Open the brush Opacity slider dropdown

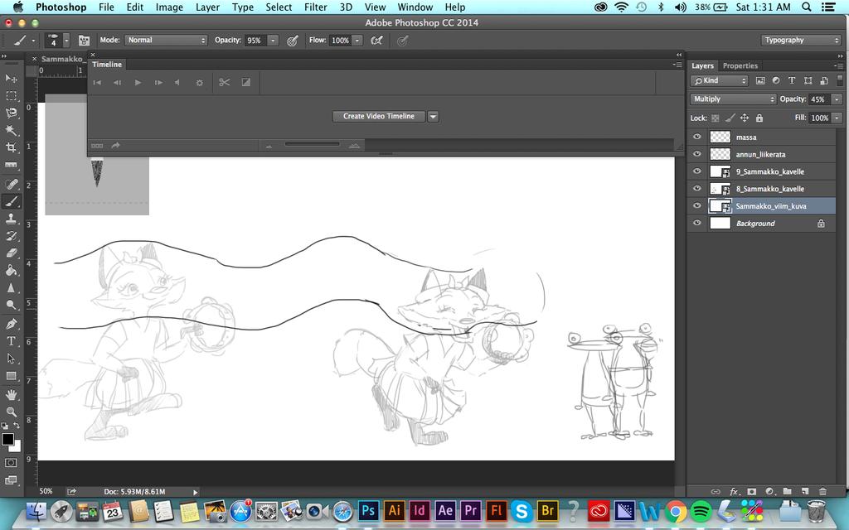coord(273,41)
